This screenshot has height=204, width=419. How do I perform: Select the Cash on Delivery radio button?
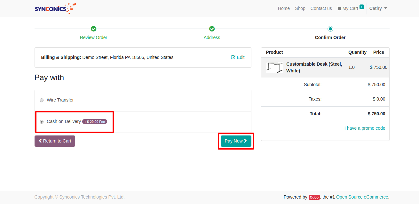pyautogui.click(x=42, y=122)
